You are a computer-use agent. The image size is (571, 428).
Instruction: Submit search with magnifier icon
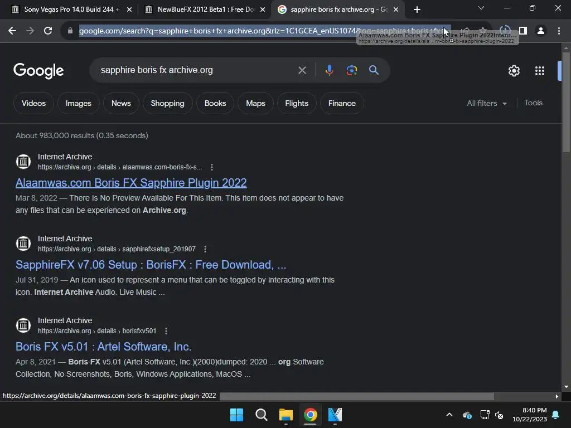tap(374, 70)
